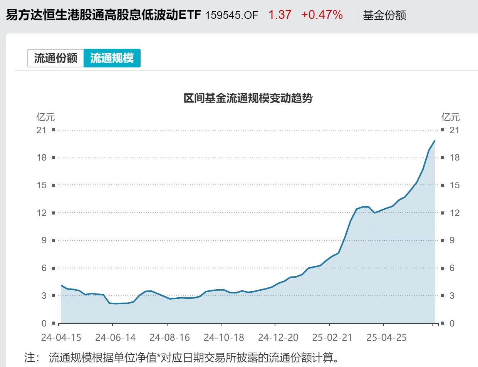Click the 9 label on right axis
Image resolution: width=478 pixels, height=367 pixels.
pyautogui.click(x=452, y=240)
